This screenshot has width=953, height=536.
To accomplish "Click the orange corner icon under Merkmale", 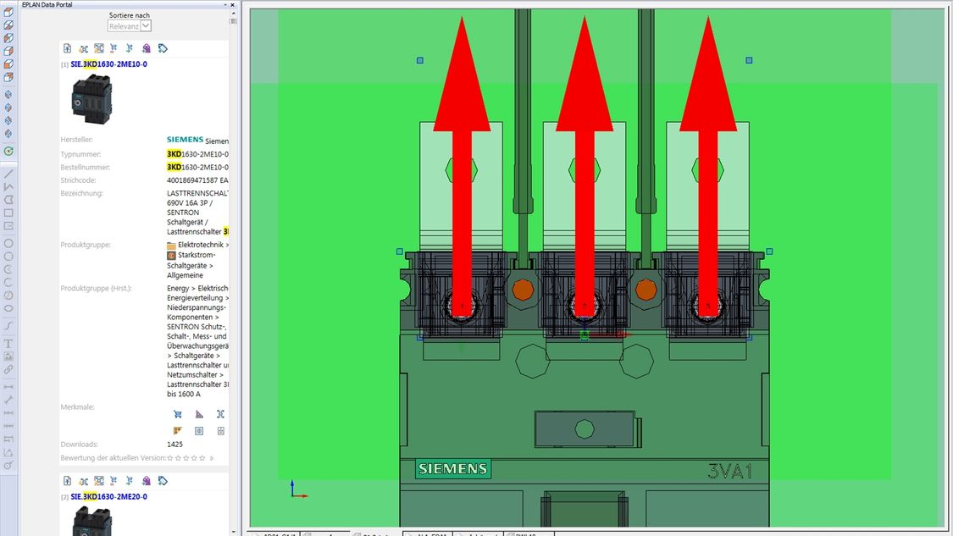I will tap(178, 431).
